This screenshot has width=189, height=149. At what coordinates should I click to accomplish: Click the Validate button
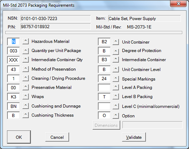pyautogui.click(x=134, y=137)
